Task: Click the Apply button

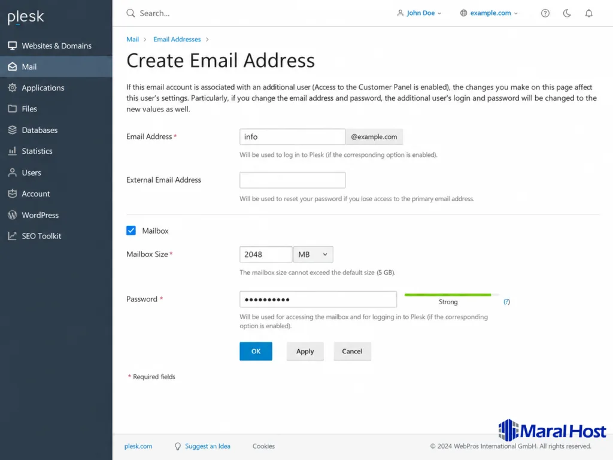Action: point(305,351)
